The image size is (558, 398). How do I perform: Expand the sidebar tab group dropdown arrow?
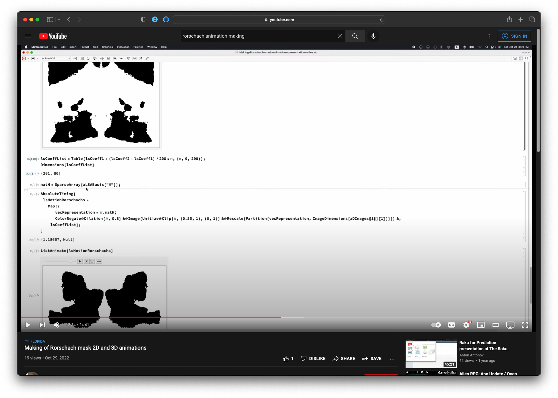pos(59,20)
